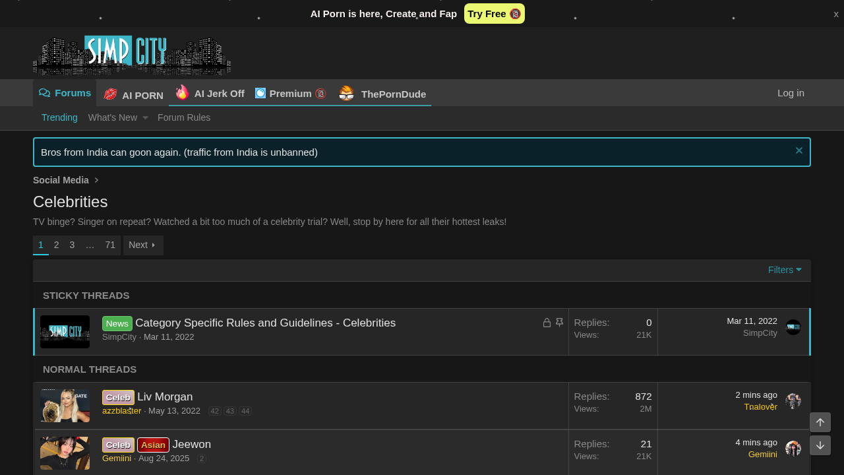Jump to page 44 of Liv Morgan thread
The height and width of the screenshot is (475, 844).
tap(245, 411)
